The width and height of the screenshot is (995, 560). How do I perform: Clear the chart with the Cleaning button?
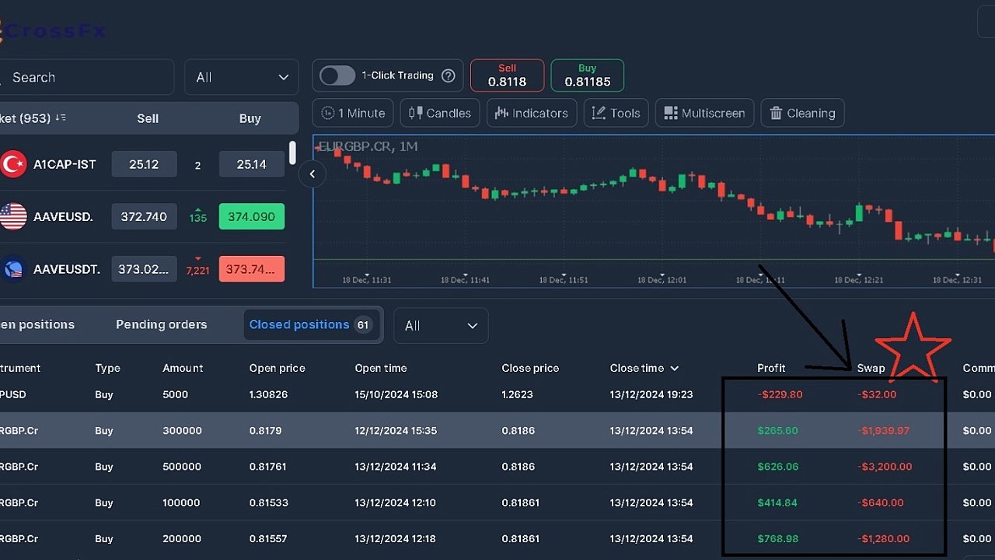pos(802,114)
